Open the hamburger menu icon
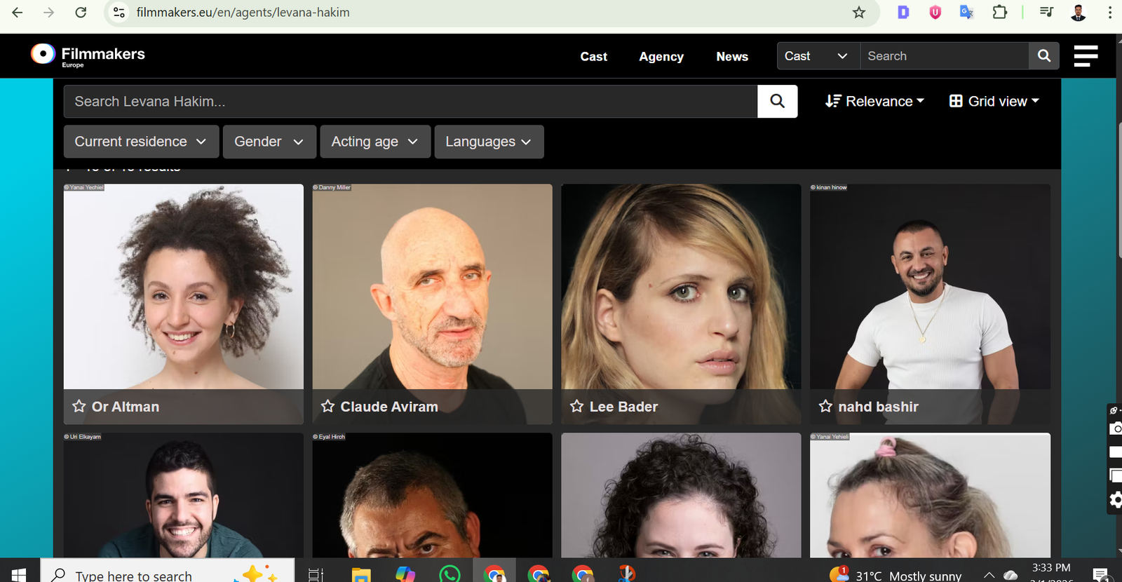1122x582 pixels. pyautogui.click(x=1086, y=55)
